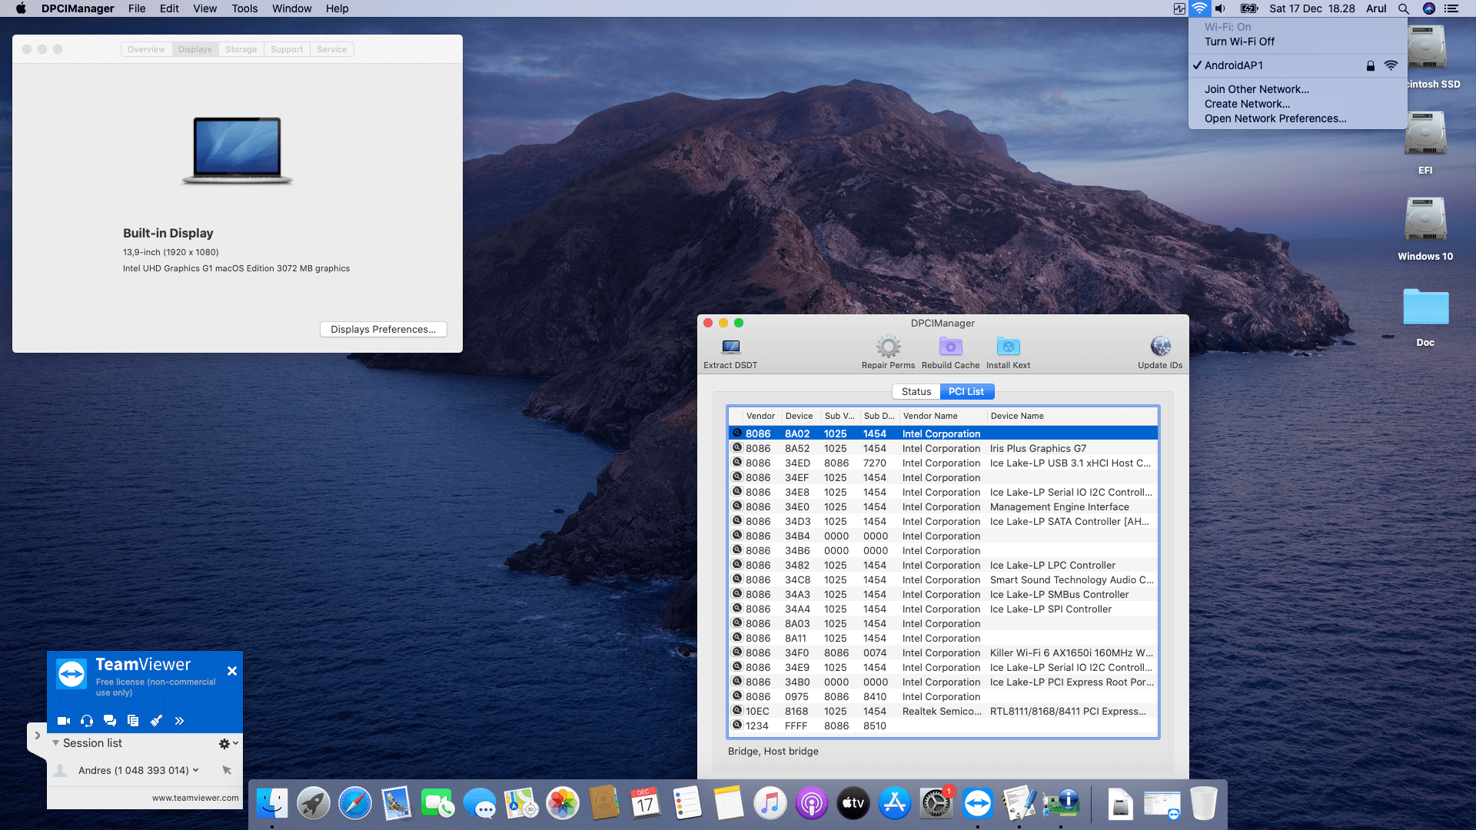
Task: Click Displays Preferences button
Action: tap(383, 329)
